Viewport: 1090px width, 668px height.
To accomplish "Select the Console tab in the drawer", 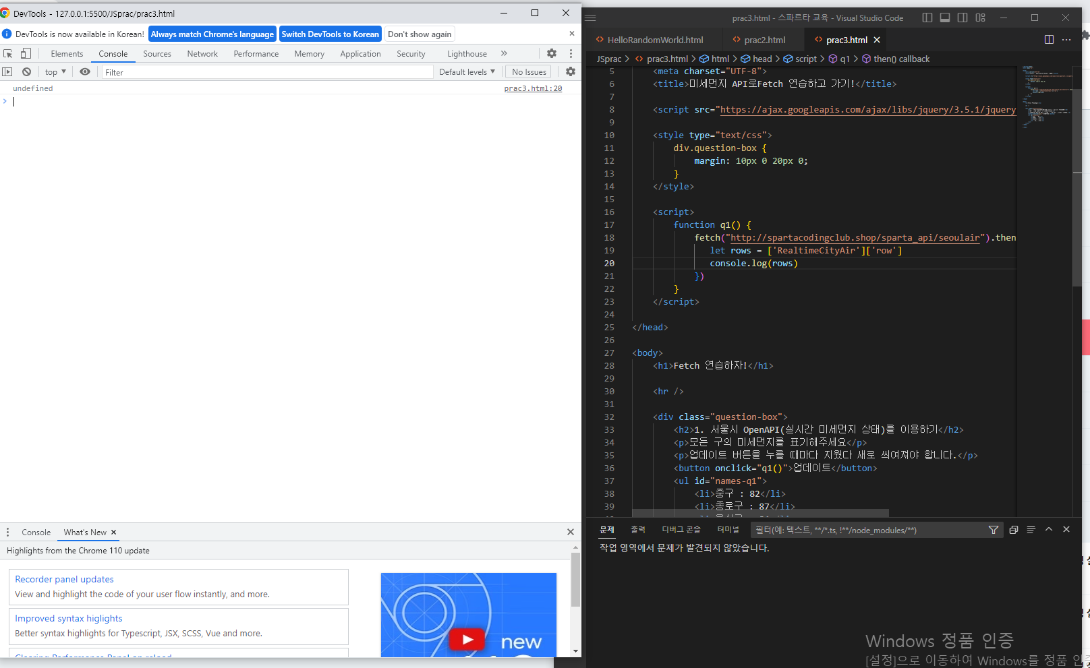I will tap(36, 533).
